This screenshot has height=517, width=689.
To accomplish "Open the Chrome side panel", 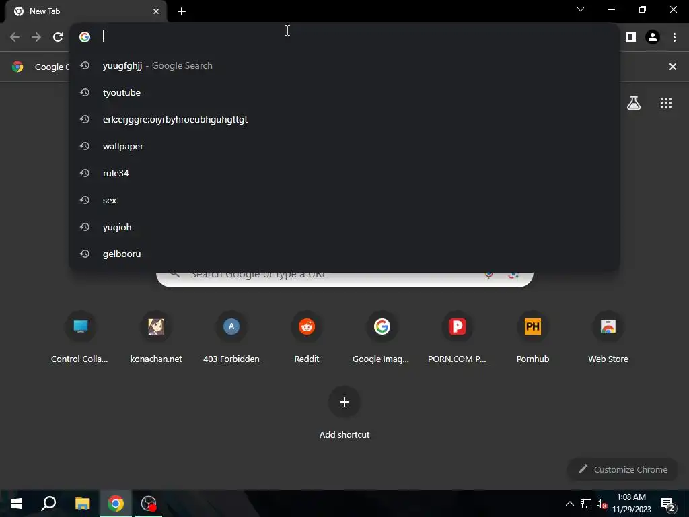I will point(631,37).
